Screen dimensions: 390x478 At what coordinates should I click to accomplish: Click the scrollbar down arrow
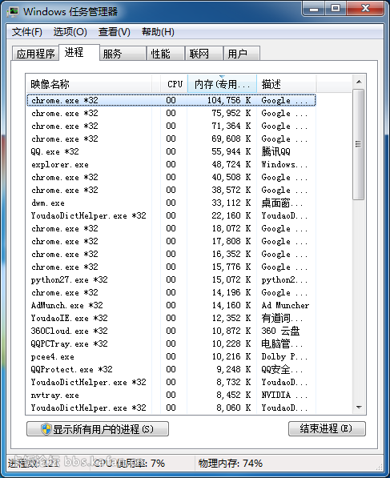(359, 408)
